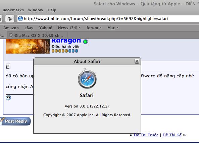This screenshot has height=144, width=199.
Task: Open the Yahoo! bookmark
Action: pyautogui.click(x=46, y=28)
